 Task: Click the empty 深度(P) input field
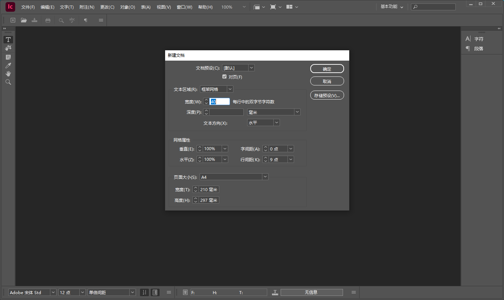pos(226,112)
